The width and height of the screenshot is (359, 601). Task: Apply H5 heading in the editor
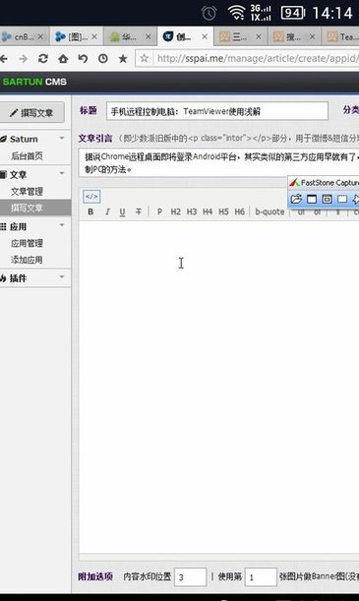(x=223, y=211)
